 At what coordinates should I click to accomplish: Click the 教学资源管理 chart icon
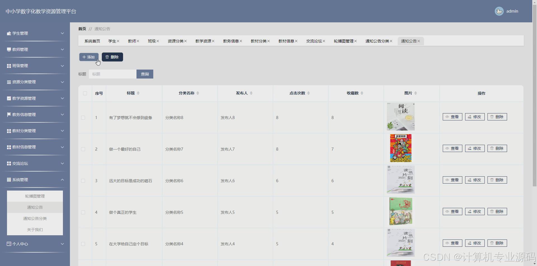tap(9, 98)
